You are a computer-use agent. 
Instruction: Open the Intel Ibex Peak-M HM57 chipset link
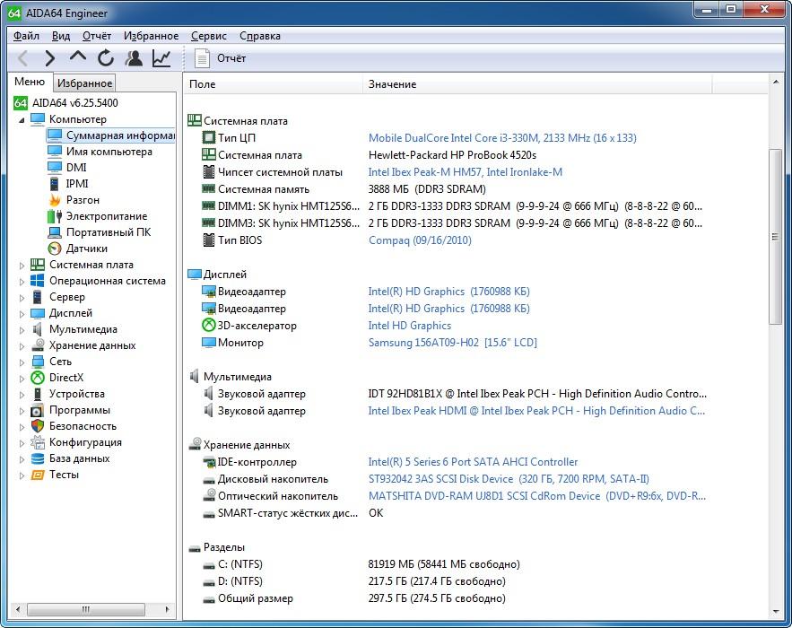coord(465,171)
